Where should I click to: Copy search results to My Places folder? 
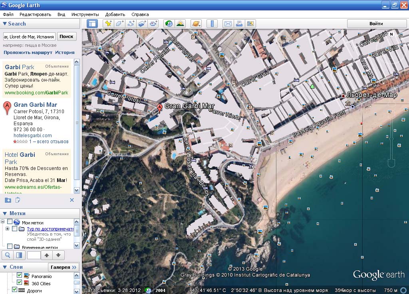(x=8, y=200)
